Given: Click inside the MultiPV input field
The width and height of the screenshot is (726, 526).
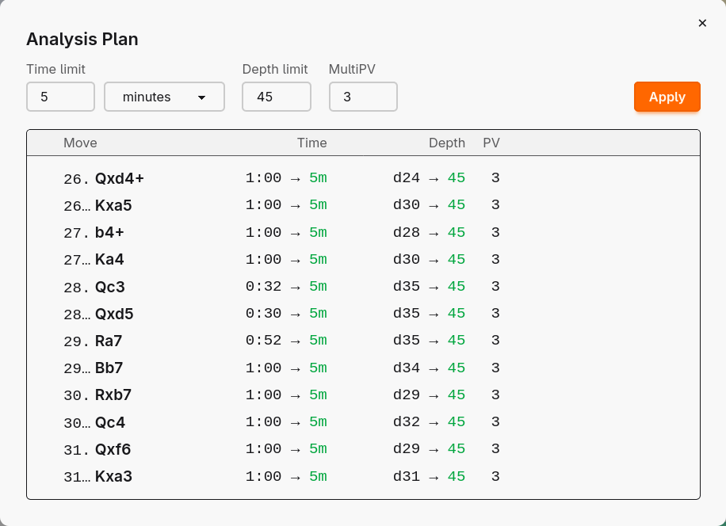Looking at the screenshot, I should [x=363, y=97].
